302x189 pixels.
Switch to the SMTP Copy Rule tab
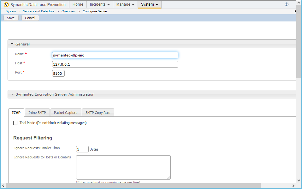point(98,113)
